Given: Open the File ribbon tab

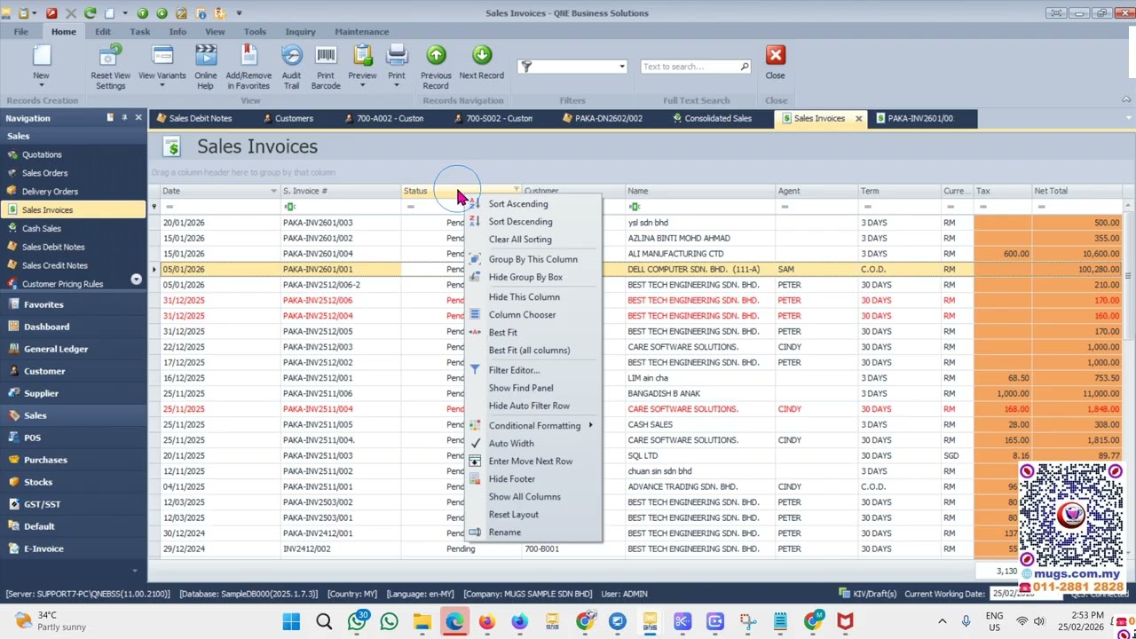Looking at the screenshot, I should click(20, 32).
